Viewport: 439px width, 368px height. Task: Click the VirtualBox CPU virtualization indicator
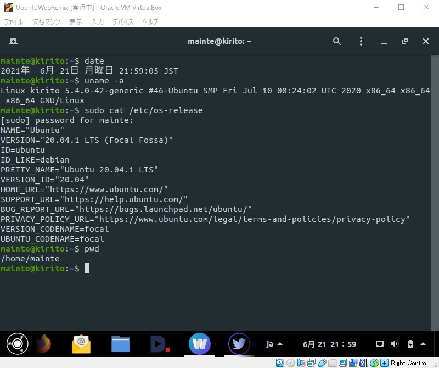(364, 363)
